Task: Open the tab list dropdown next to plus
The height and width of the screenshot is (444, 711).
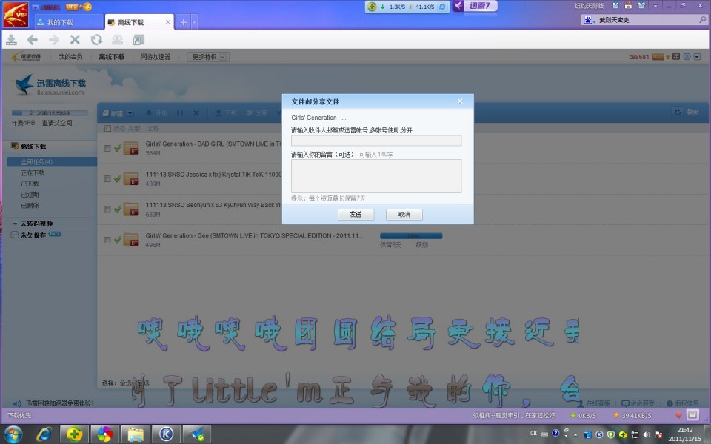Action: [195, 21]
